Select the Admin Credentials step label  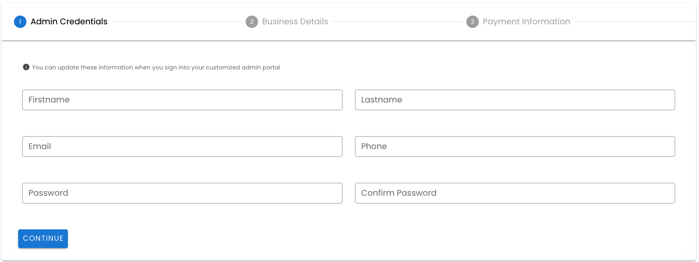69,22
